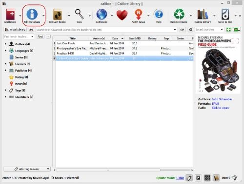
Task: Click the Get books globe icon
Action: [102, 14]
